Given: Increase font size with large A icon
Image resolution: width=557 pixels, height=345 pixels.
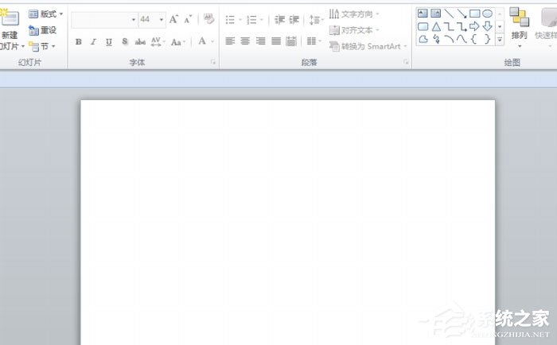Looking at the screenshot, I should pyautogui.click(x=173, y=19).
